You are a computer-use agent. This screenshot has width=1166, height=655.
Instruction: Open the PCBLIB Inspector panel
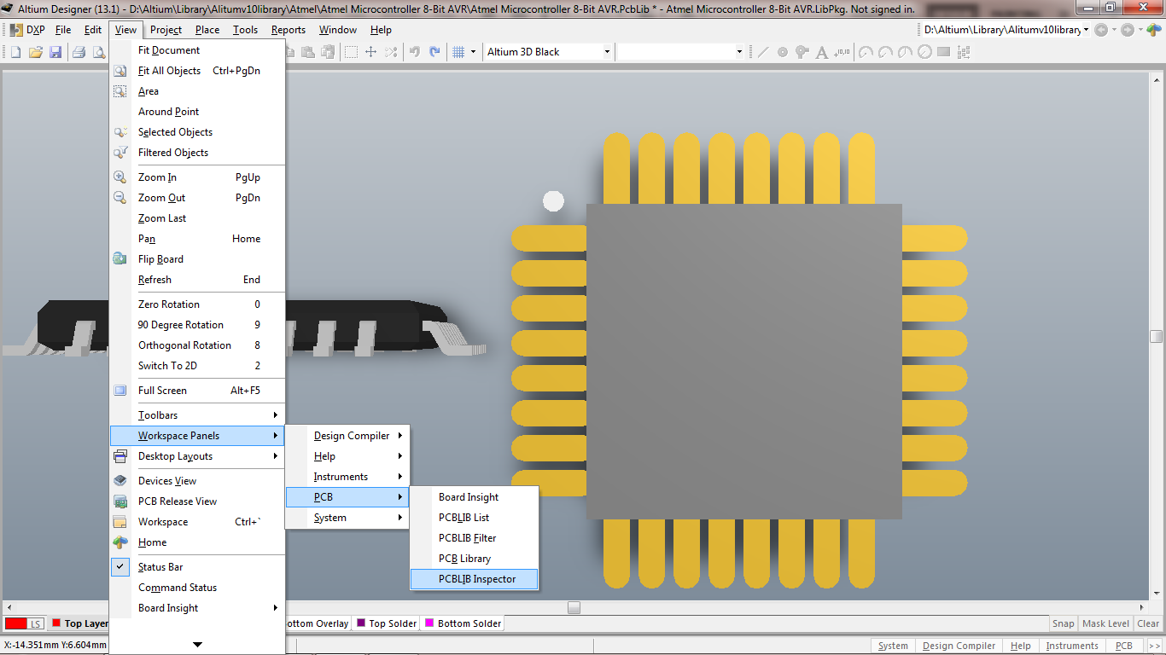coord(475,579)
